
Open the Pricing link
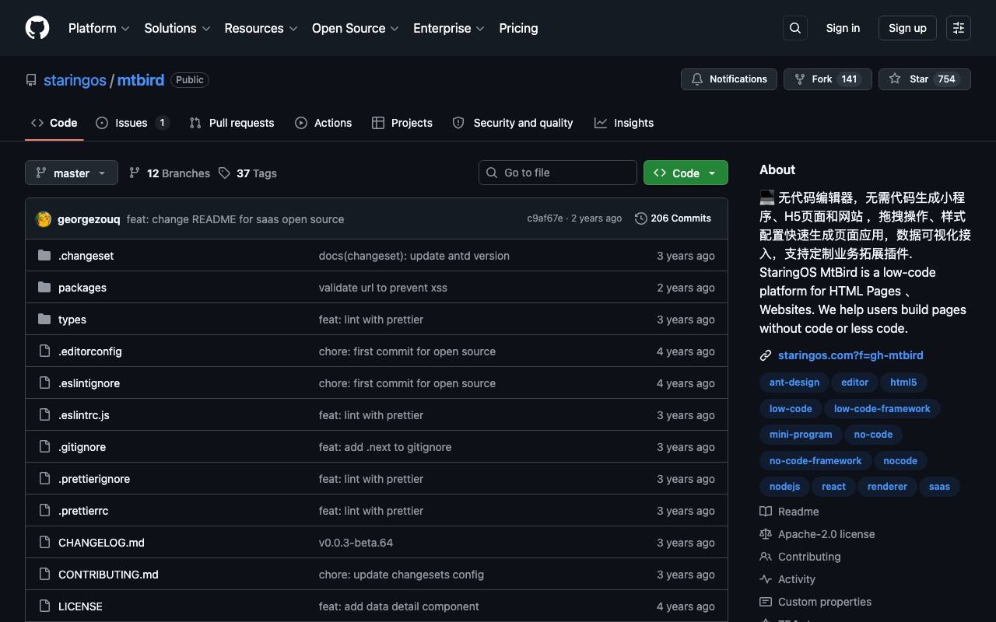coord(518,28)
